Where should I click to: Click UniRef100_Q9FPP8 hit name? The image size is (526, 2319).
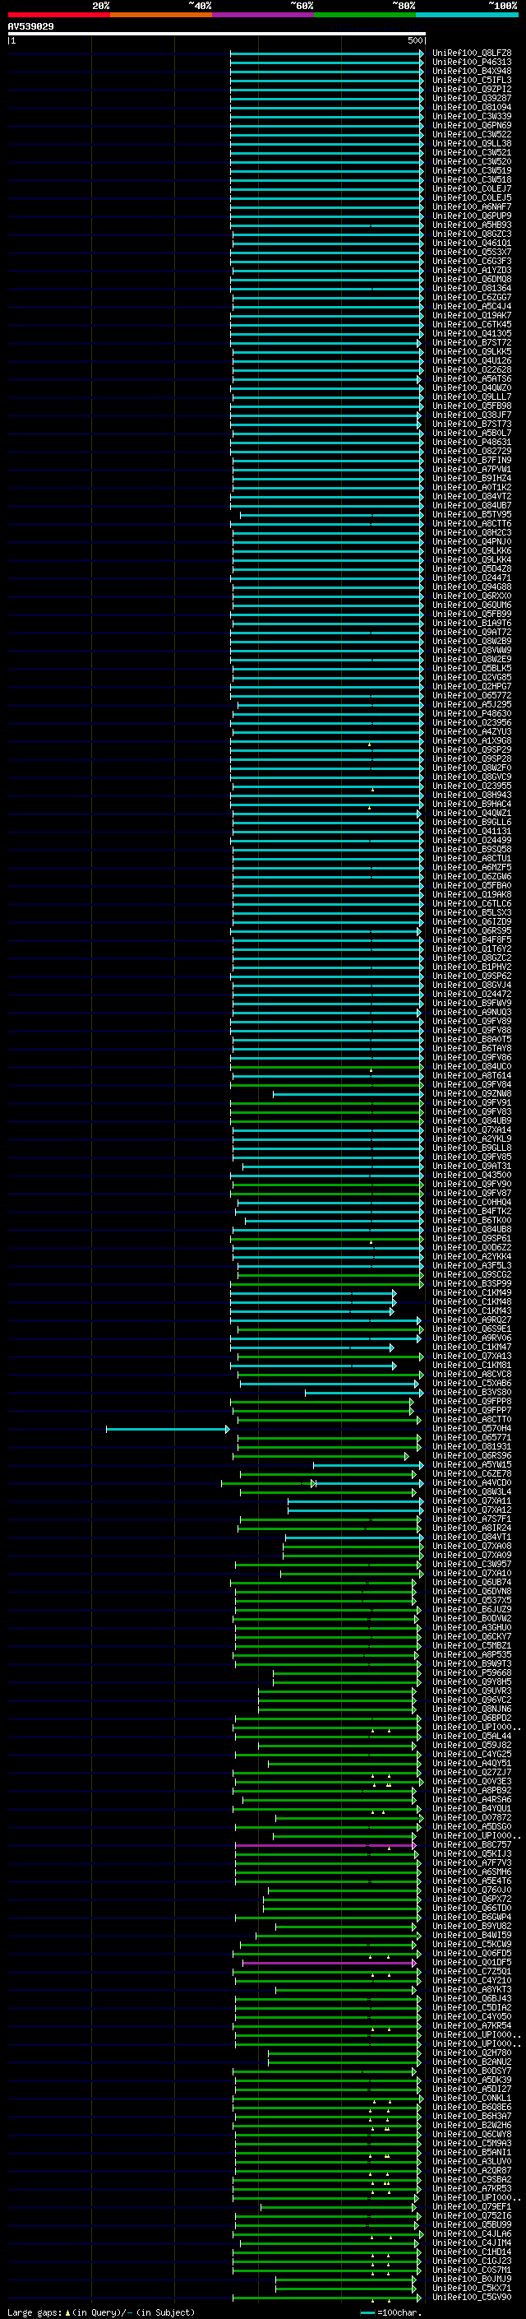(471, 1402)
